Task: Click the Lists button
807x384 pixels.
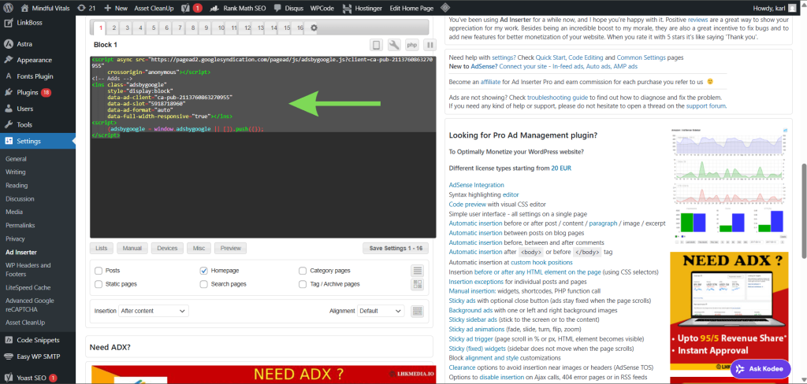Action: (102, 249)
